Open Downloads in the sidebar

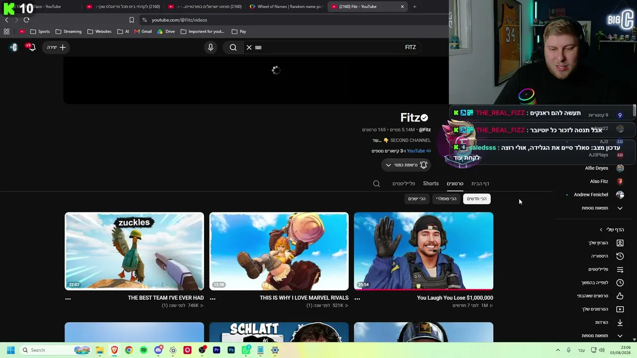pos(609,322)
